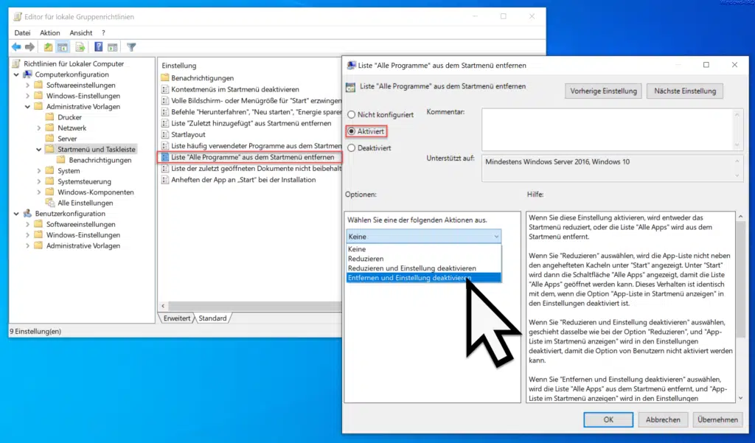Click inside the Kommentar text field
The height and width of the screenshot is (443, 755).
[x=603, y=129]
